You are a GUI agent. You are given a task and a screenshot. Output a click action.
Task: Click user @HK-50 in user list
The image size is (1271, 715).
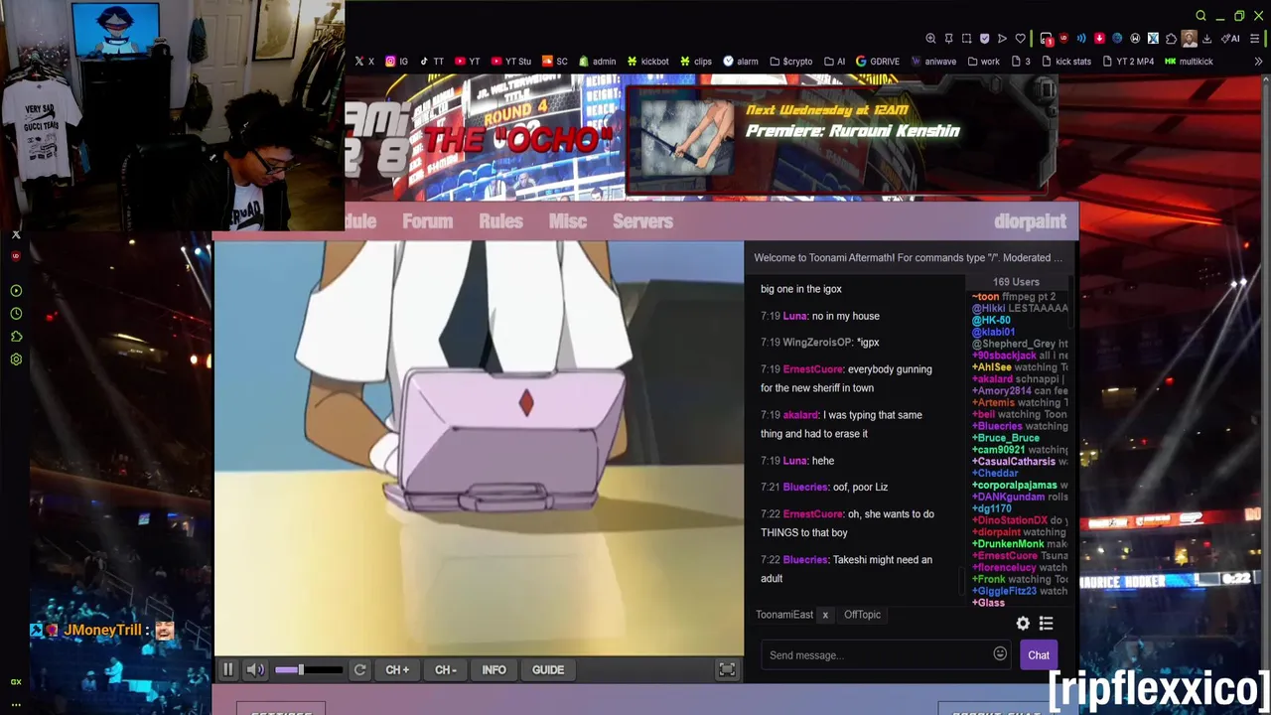click(x=991, y=320)
